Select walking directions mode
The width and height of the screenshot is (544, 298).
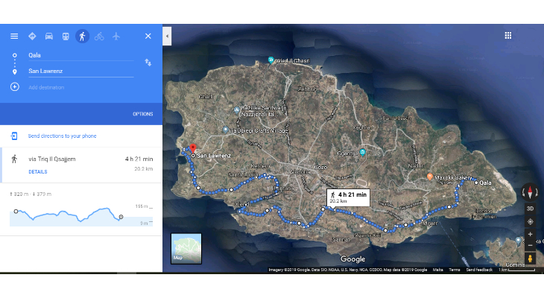82,36
